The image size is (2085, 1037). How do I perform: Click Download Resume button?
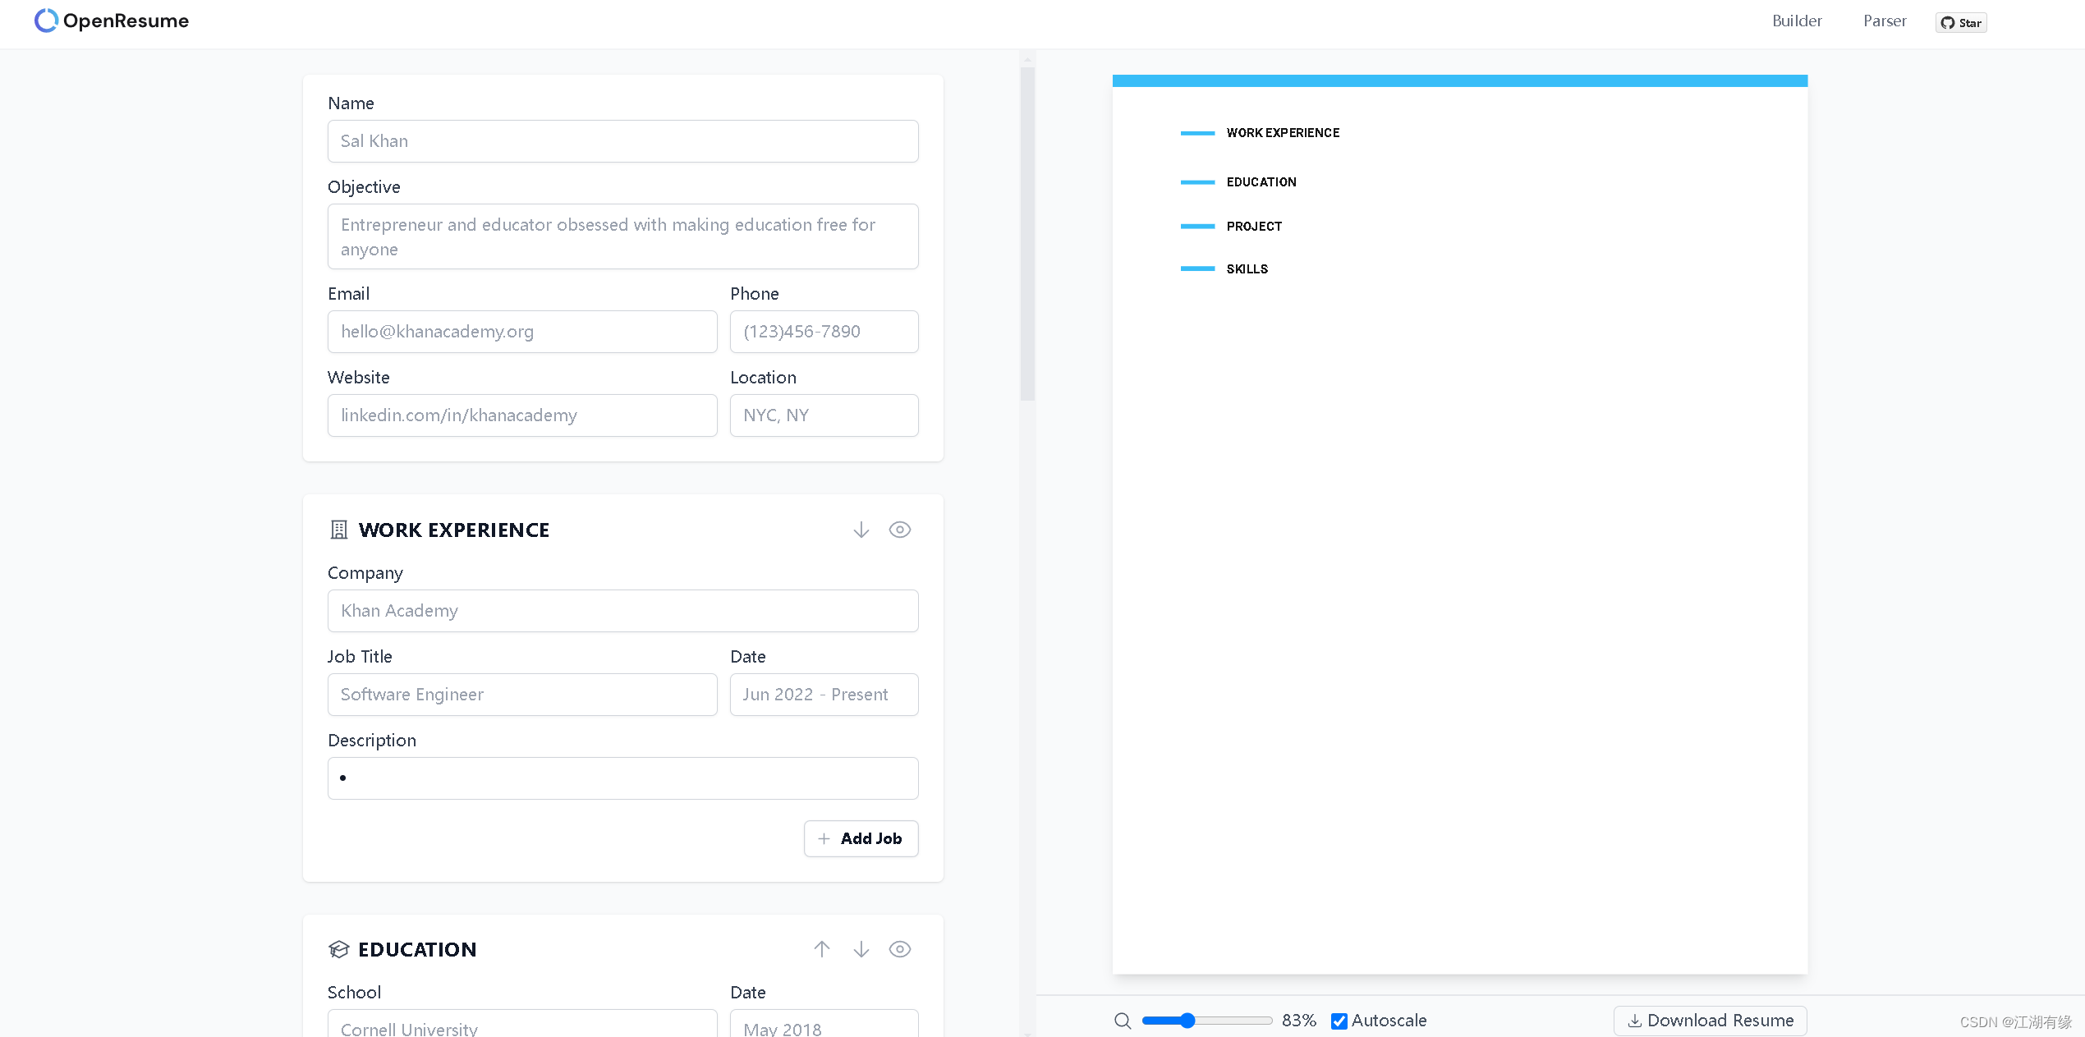click(x=1711, y=1021)
